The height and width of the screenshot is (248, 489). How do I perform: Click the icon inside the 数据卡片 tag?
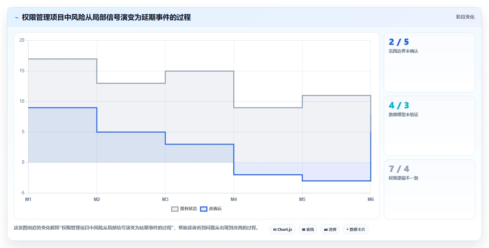[x=347, y=229]
